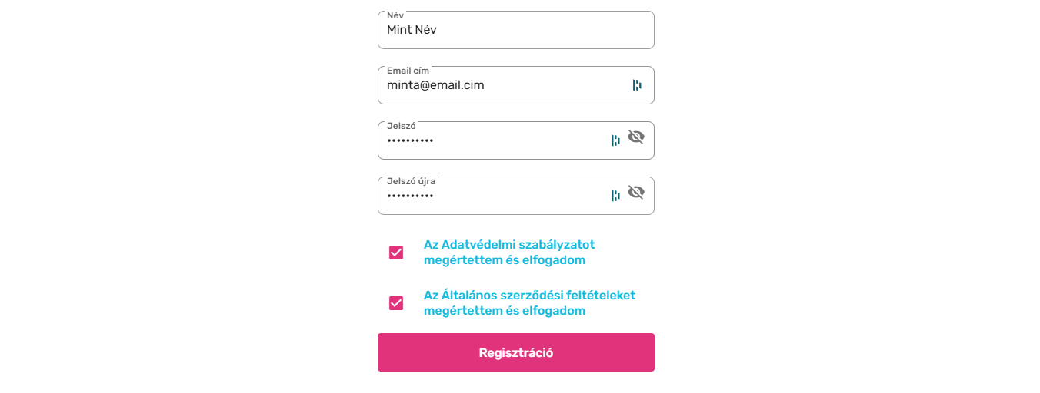Click the 'Név' floating label
1040x393 pixels.
tap(395, 15)
